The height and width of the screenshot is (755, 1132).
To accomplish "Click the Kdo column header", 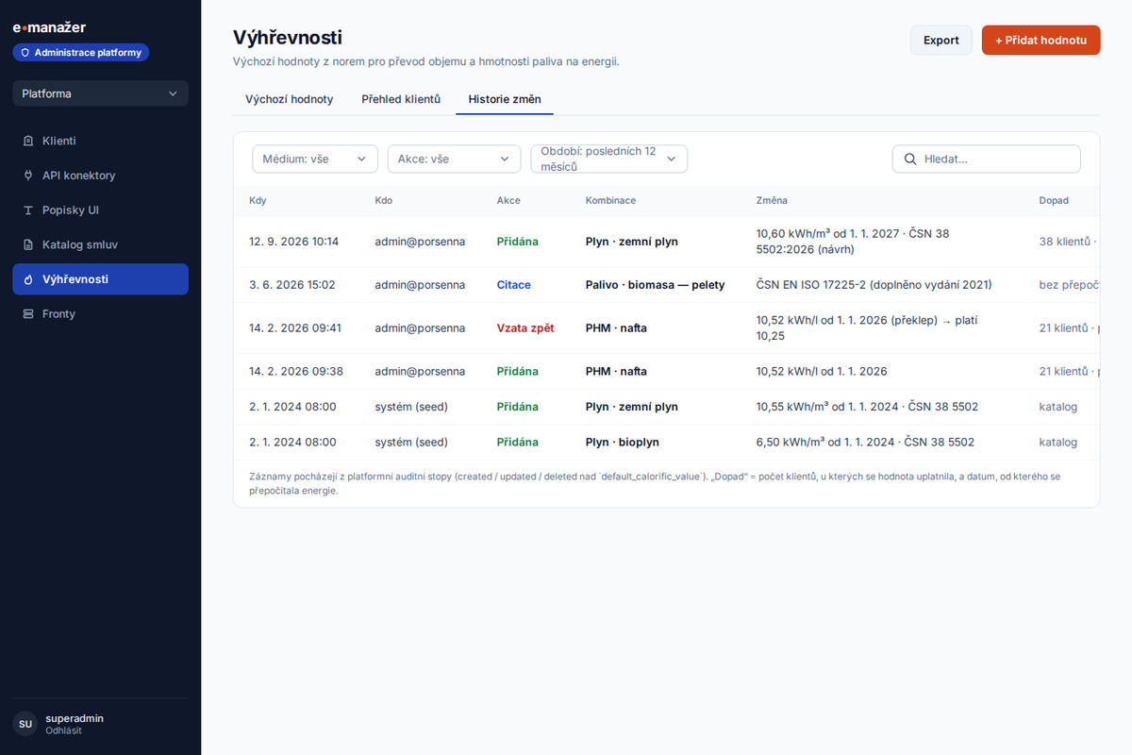I will pyautogui.click(x=383, y=200).
